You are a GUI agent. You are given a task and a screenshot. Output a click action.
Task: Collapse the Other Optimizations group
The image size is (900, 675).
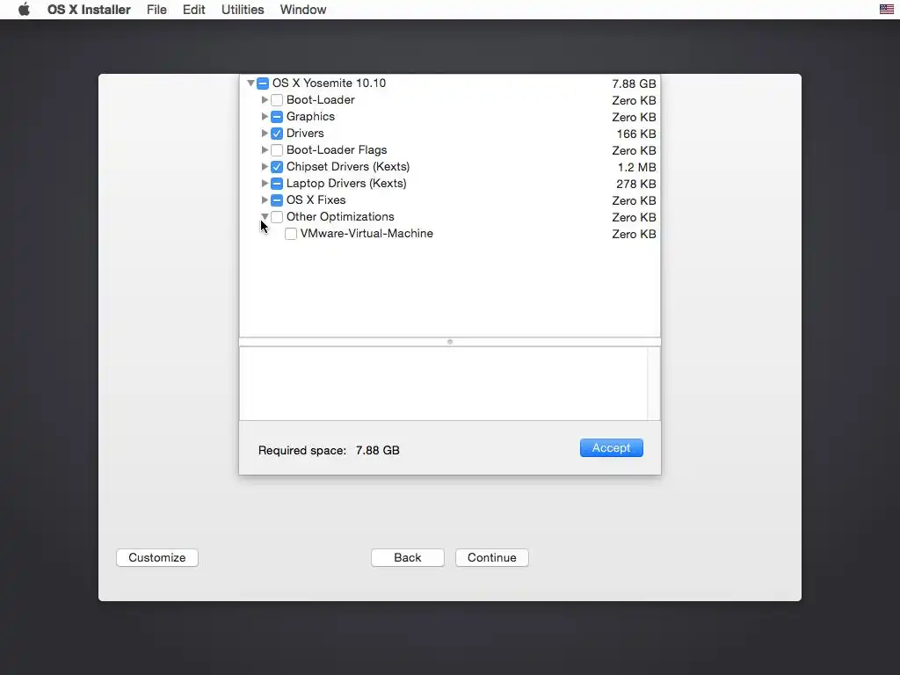point(265,216)
